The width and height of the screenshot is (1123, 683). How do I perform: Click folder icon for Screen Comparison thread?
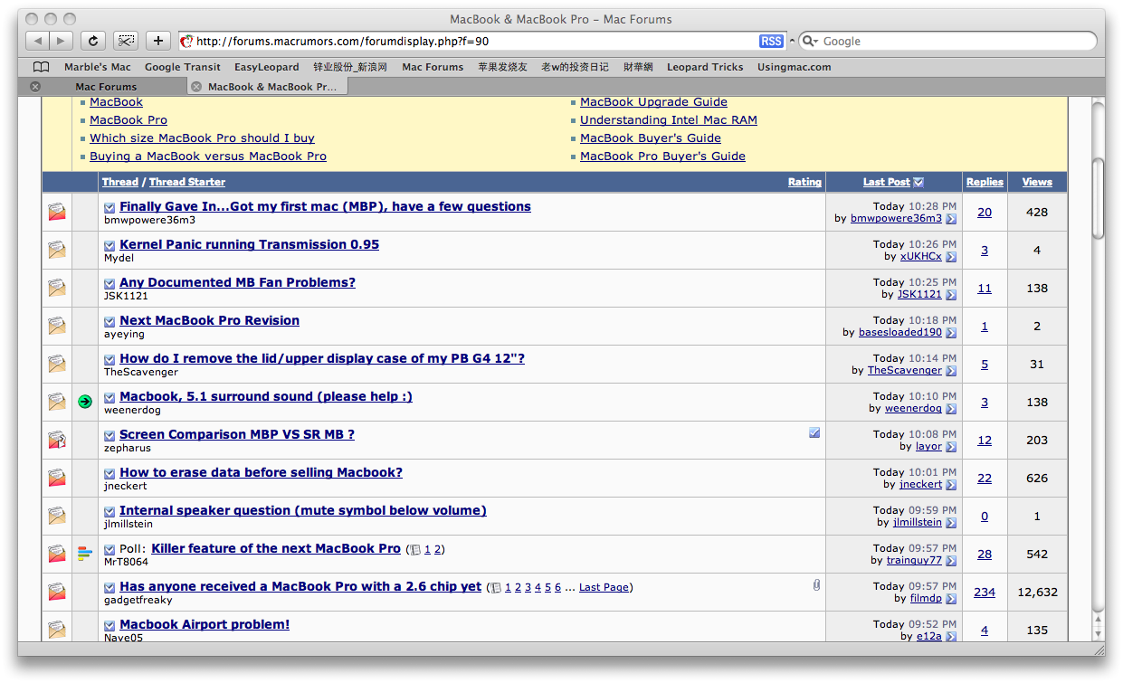coord(57,441)
